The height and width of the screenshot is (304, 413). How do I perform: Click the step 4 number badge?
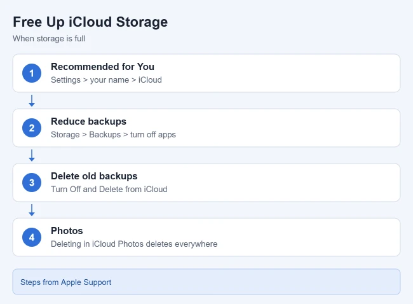pyautogui.click(x=32, y=237)
